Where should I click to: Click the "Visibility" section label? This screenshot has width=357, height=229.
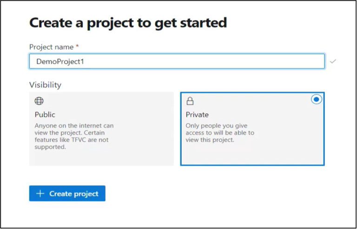[45, 85]
